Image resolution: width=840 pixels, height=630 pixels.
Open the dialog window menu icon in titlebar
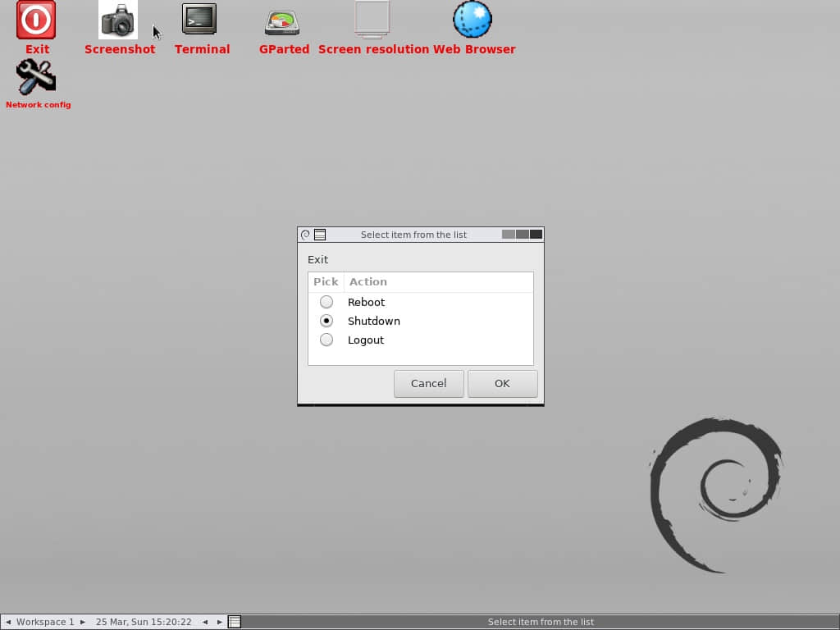click(320, 235)
